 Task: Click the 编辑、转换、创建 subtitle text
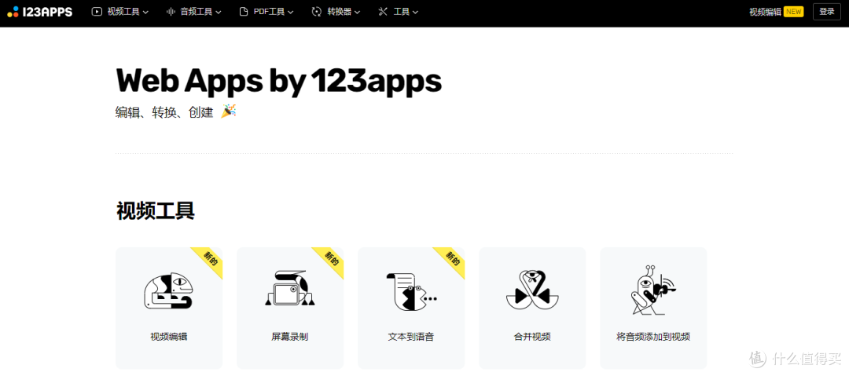click(x=164, y=112)
